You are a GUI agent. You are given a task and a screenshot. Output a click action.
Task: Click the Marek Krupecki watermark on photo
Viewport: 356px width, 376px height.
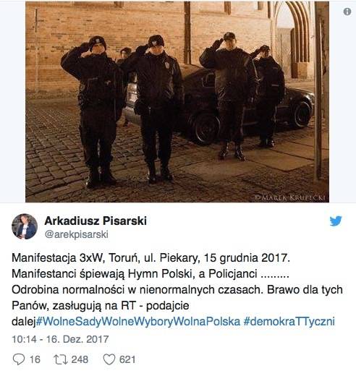pyautogui.click(x=290, y=197)
